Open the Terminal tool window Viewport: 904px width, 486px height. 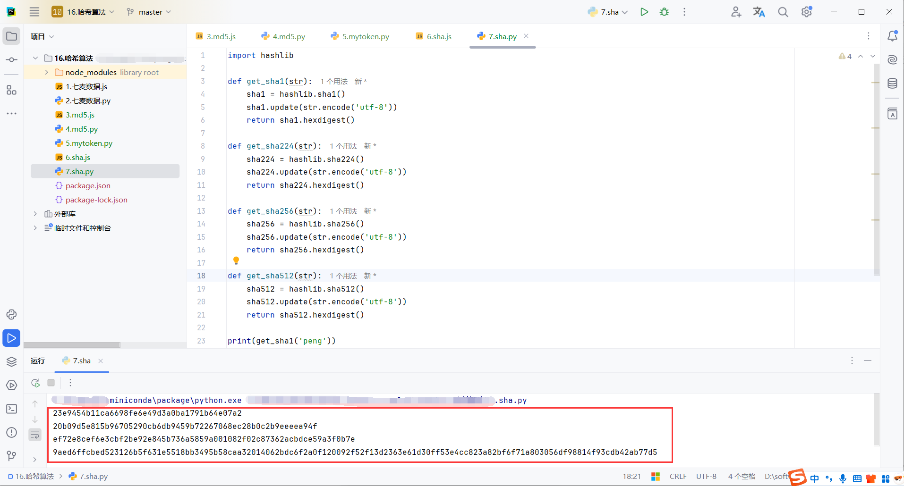pyautogui.click(x=12, y=409)
